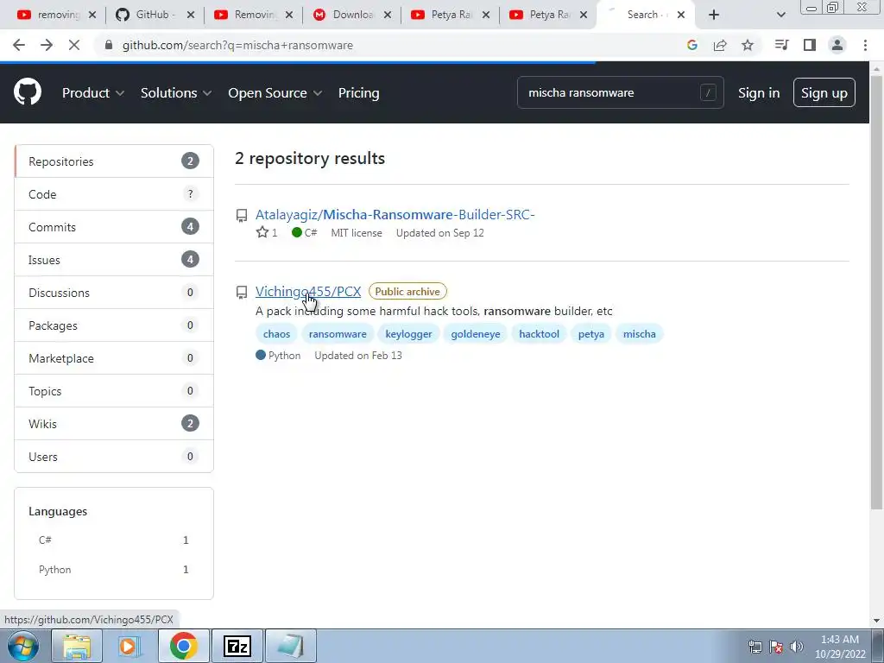Click the hacktool topic tag

[539, 334]
